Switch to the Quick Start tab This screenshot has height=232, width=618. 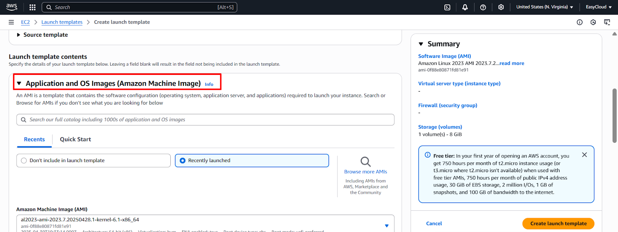click(x=75, y=139)
